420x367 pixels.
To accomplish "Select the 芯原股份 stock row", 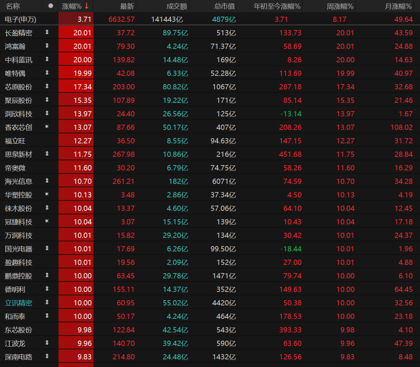I will [210, 87].
